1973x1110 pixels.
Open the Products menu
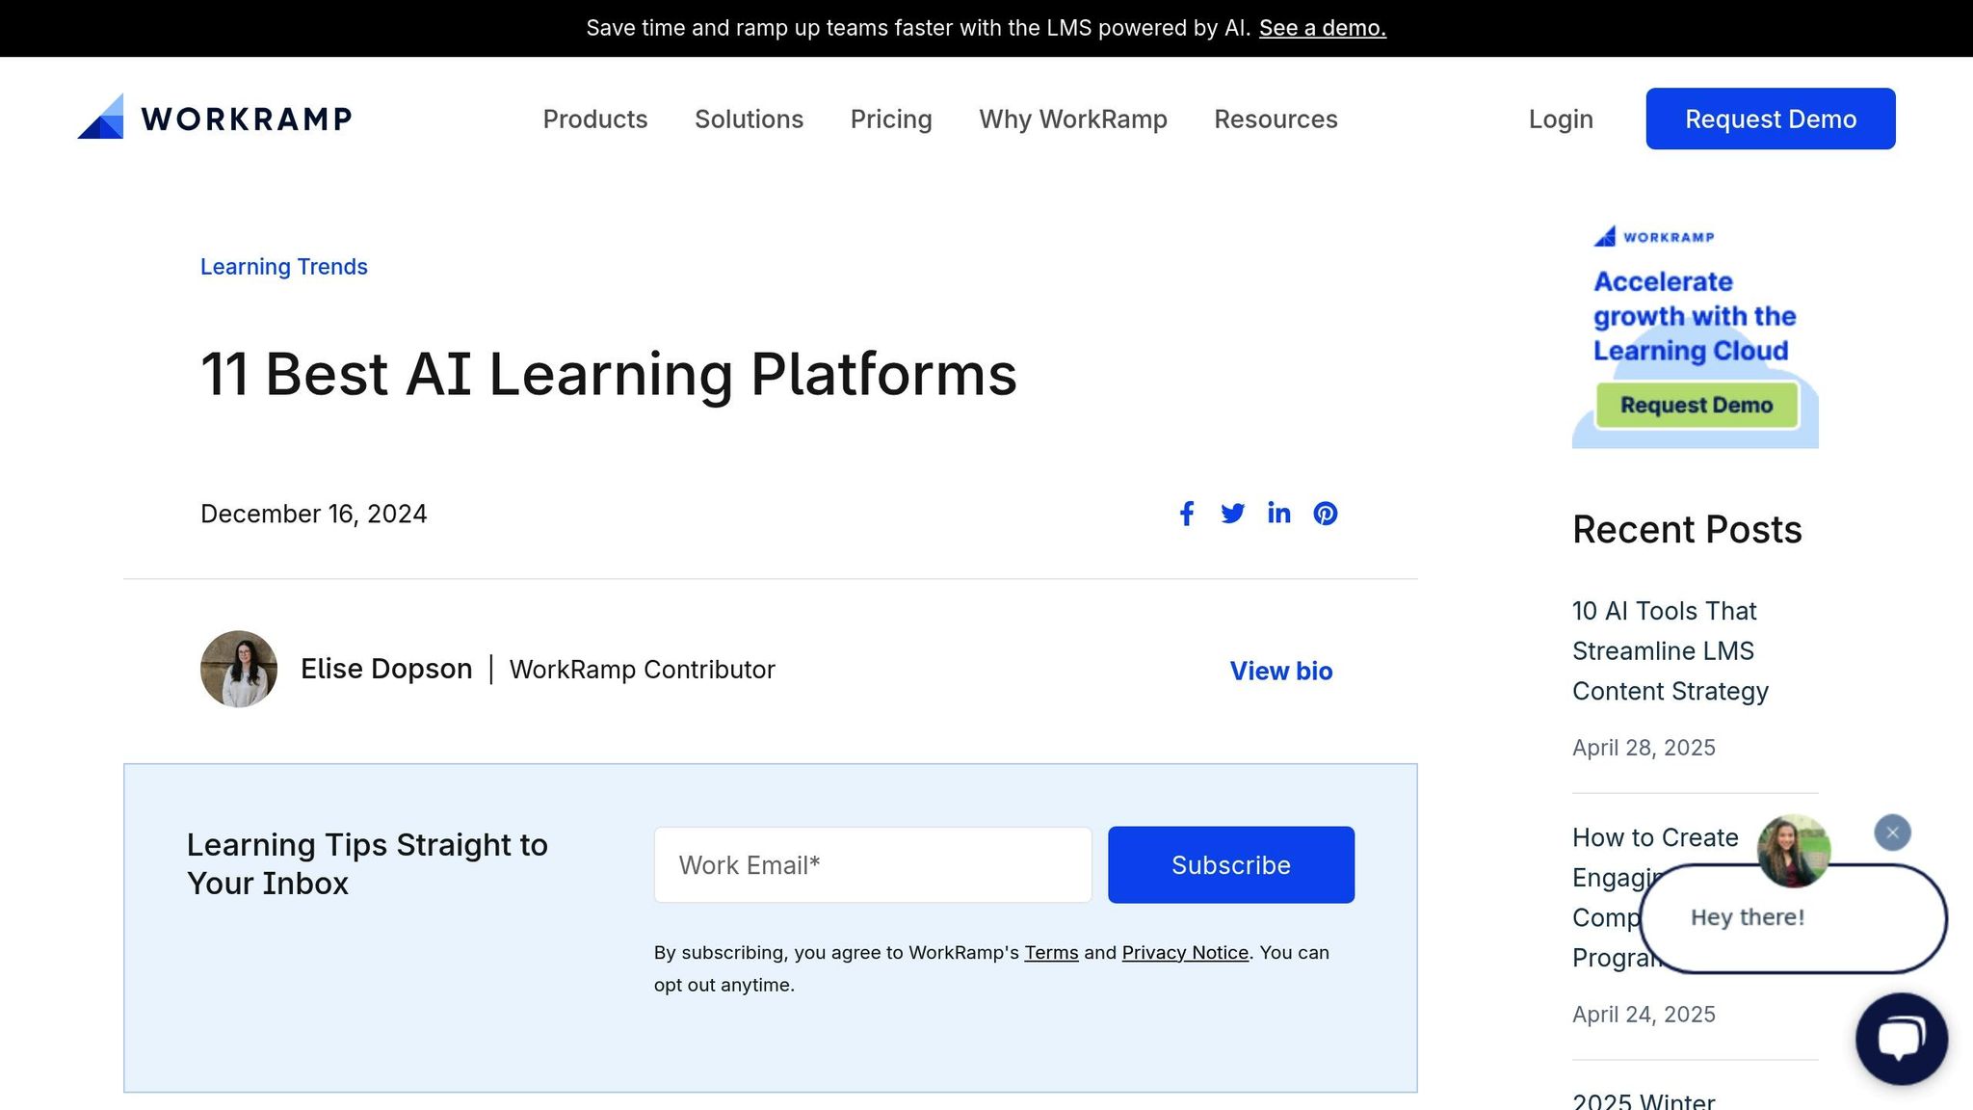tap(595, 119)
